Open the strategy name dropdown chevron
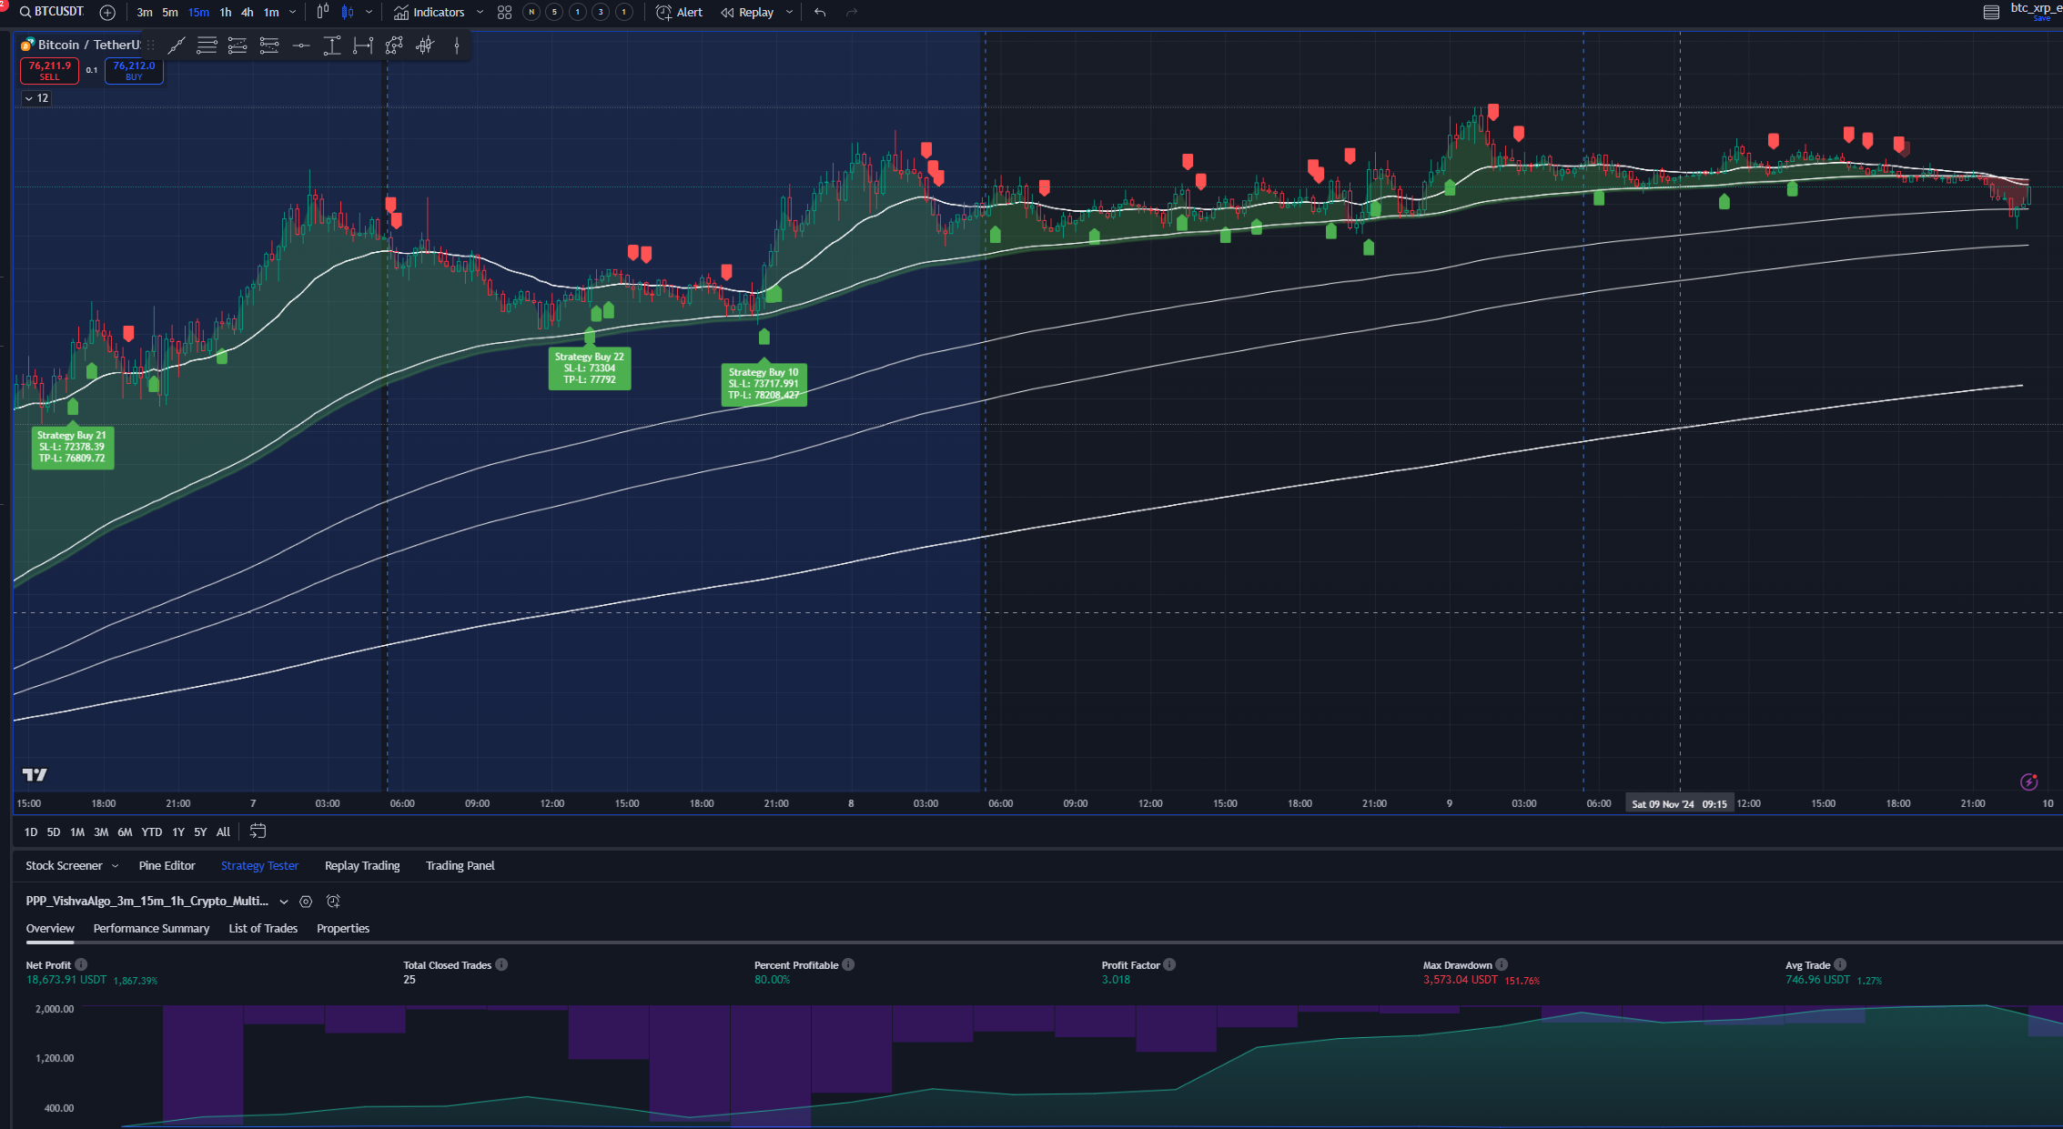2063x1129 pixels. (x=284, y=902)
